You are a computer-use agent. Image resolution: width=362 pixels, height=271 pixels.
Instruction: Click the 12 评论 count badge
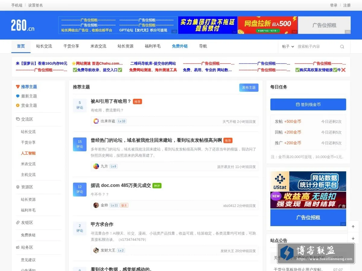80,189
